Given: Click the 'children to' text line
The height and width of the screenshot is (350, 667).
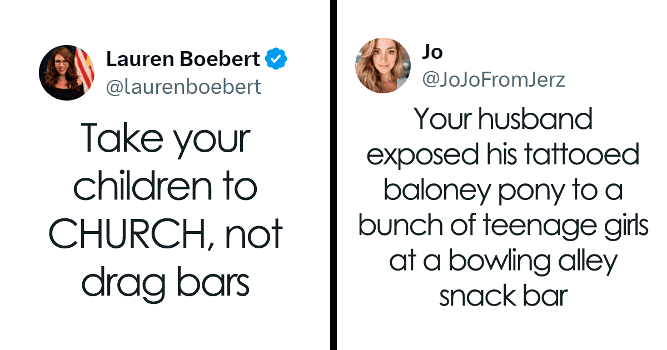Looking at the screenshot, I should 166,187.
